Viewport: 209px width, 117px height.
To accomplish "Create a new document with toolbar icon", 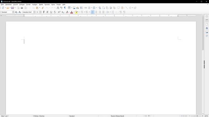I will [3, 8].
